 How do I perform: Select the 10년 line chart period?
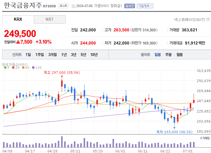coord(94,55)
